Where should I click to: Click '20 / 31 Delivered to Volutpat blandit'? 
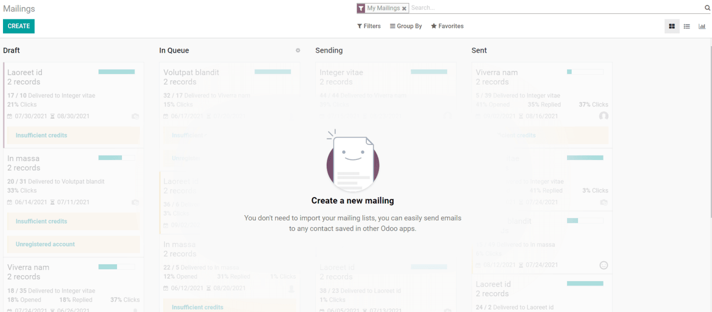[56, 181]
